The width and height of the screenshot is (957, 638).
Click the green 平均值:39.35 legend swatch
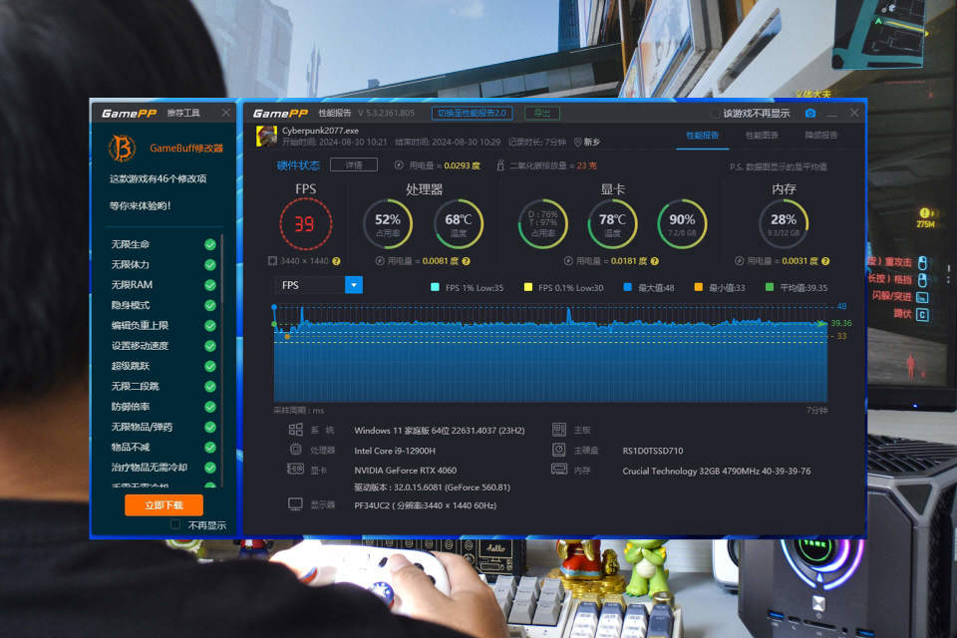(769, 287)
